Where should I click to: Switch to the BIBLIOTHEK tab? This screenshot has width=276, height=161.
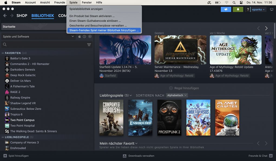coord(42,16)
